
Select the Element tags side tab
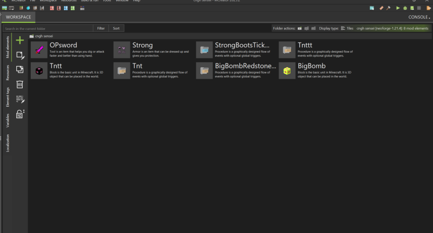click(x=8, y=97)
